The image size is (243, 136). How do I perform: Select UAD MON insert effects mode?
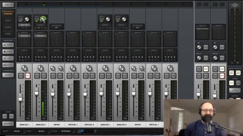coord(238,73)
